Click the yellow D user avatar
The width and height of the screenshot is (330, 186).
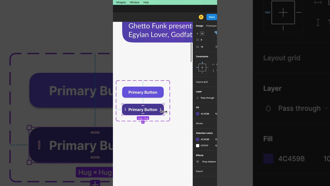pyautogui.click(x=201, y=17)
